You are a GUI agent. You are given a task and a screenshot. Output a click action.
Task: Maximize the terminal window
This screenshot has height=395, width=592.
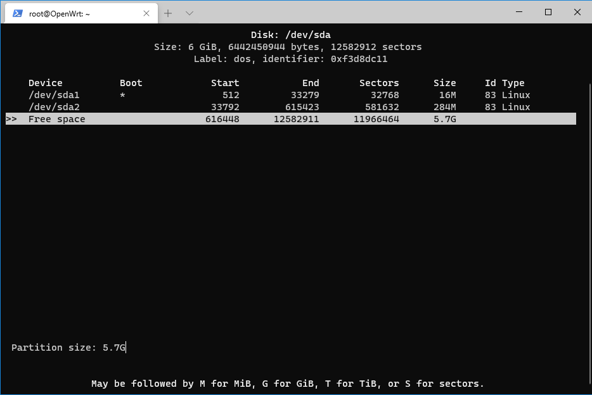point(548,12)
